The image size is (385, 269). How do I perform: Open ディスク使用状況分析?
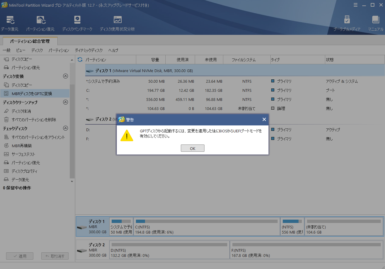pos(117,23)
